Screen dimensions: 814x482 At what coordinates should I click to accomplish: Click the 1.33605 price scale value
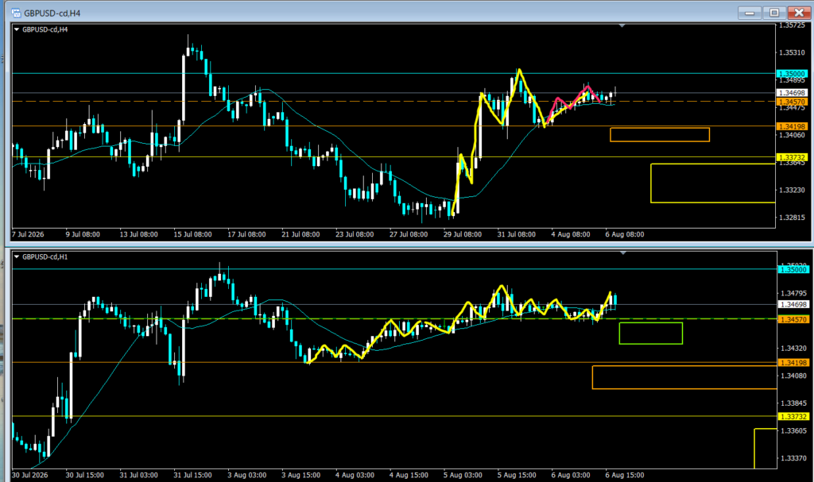click(794, 430)
